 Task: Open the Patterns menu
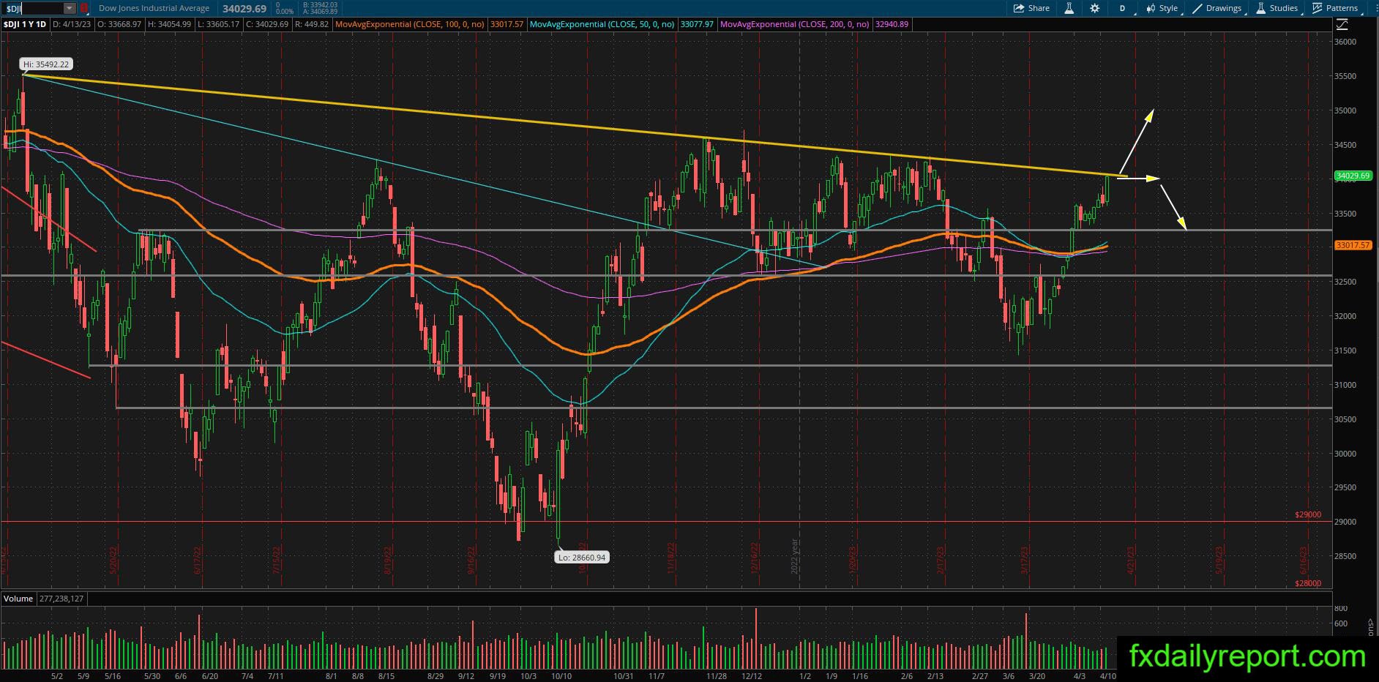[x=1335, y=8]
